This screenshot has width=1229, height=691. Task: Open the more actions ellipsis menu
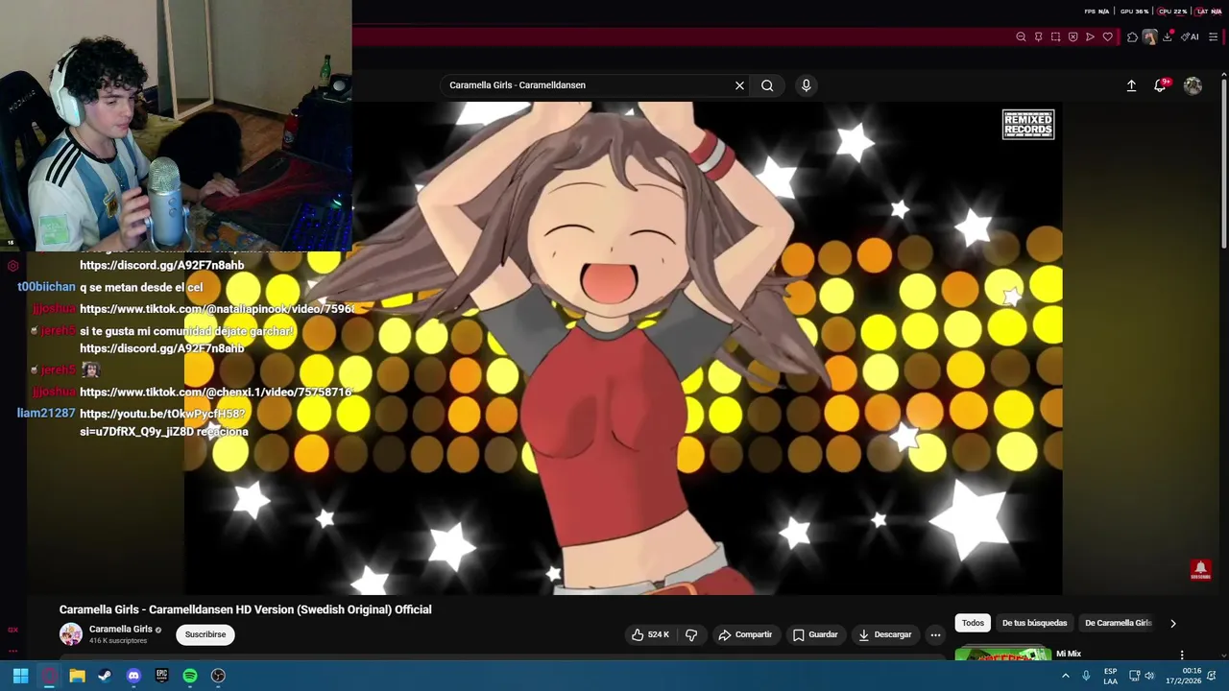point(935,634)
